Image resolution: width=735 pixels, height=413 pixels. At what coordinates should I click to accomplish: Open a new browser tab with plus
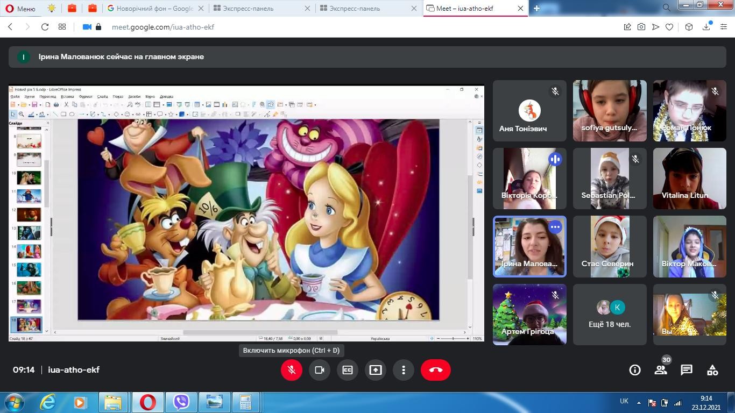coord(536,8)
